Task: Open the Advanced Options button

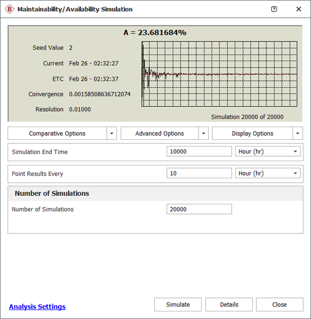Action: [159, 134]
